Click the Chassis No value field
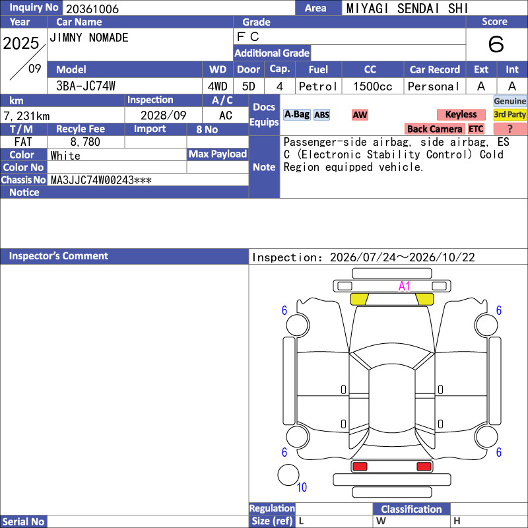 pos(148,180)
